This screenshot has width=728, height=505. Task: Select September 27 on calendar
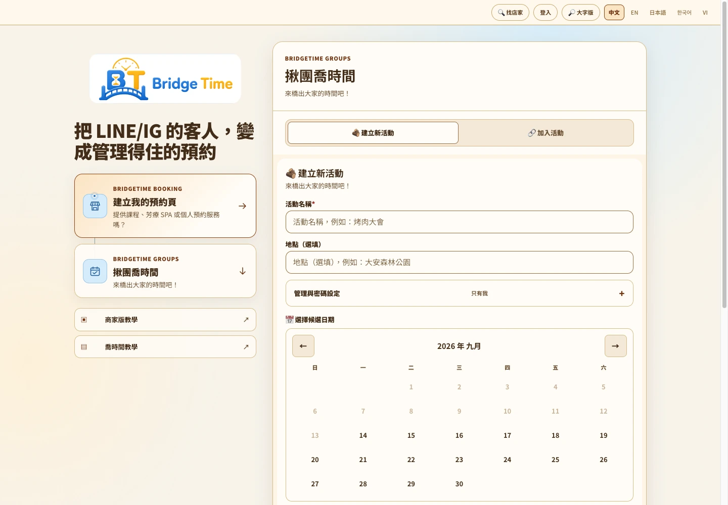pos(315,484)
